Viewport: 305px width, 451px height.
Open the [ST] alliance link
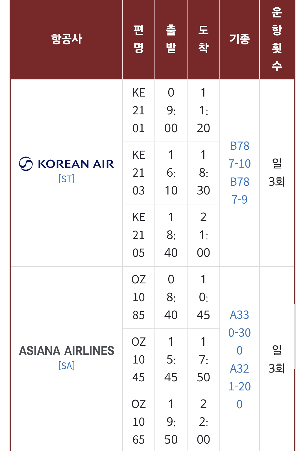click(x=66, y=179)
